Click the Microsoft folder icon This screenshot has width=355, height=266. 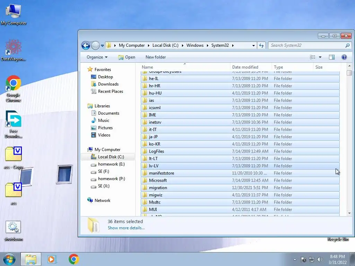[145, 180]
